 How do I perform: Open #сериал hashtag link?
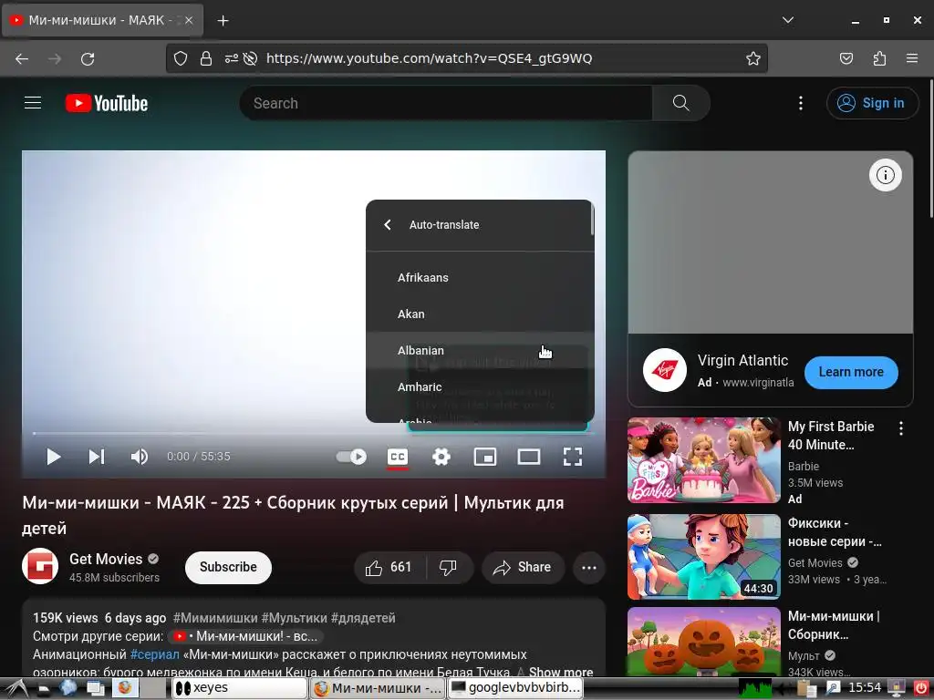[x=155, y=654]
